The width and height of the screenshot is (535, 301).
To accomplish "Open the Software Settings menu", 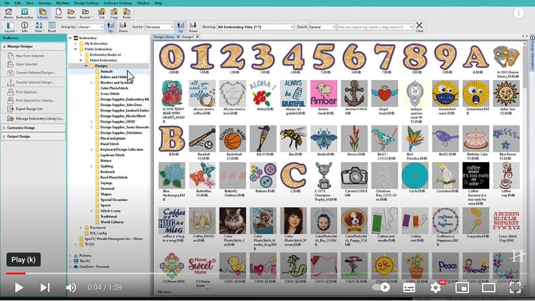I will pos(118,3).
